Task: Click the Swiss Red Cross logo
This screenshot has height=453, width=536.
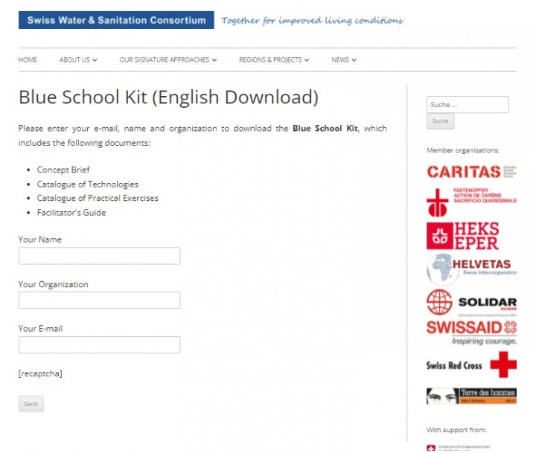Action: [471, 365]
